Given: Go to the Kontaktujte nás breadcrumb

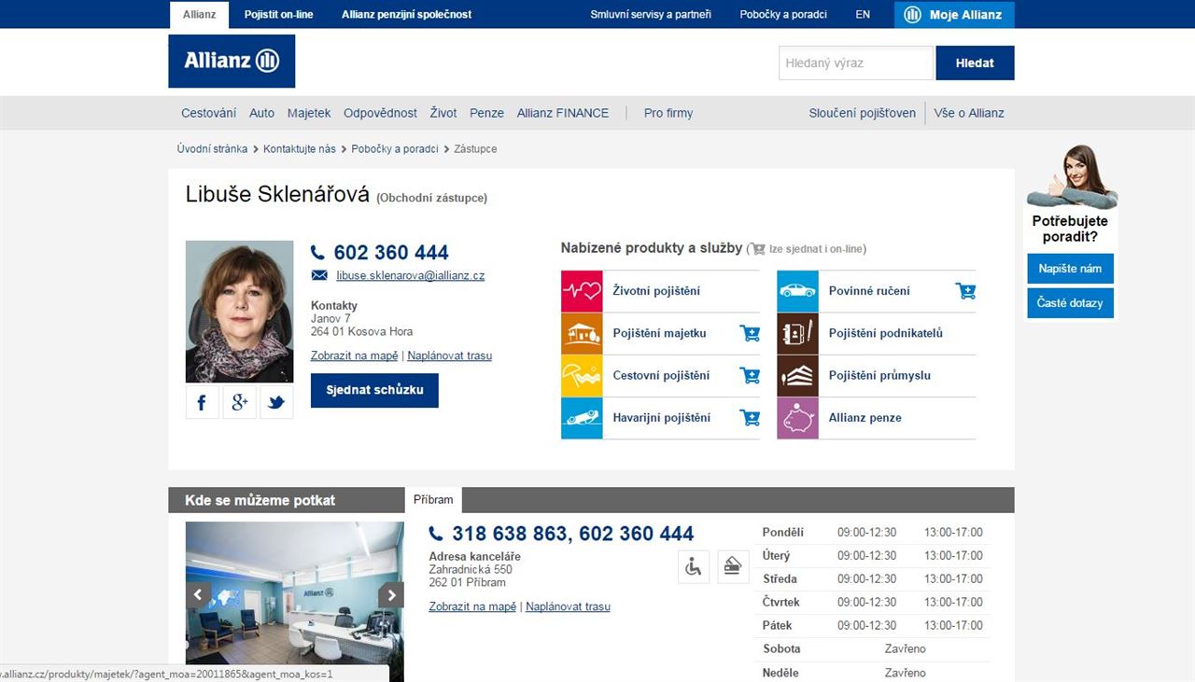Looking at the screenshot, I should pyautogui.click(x=300, y=149).
